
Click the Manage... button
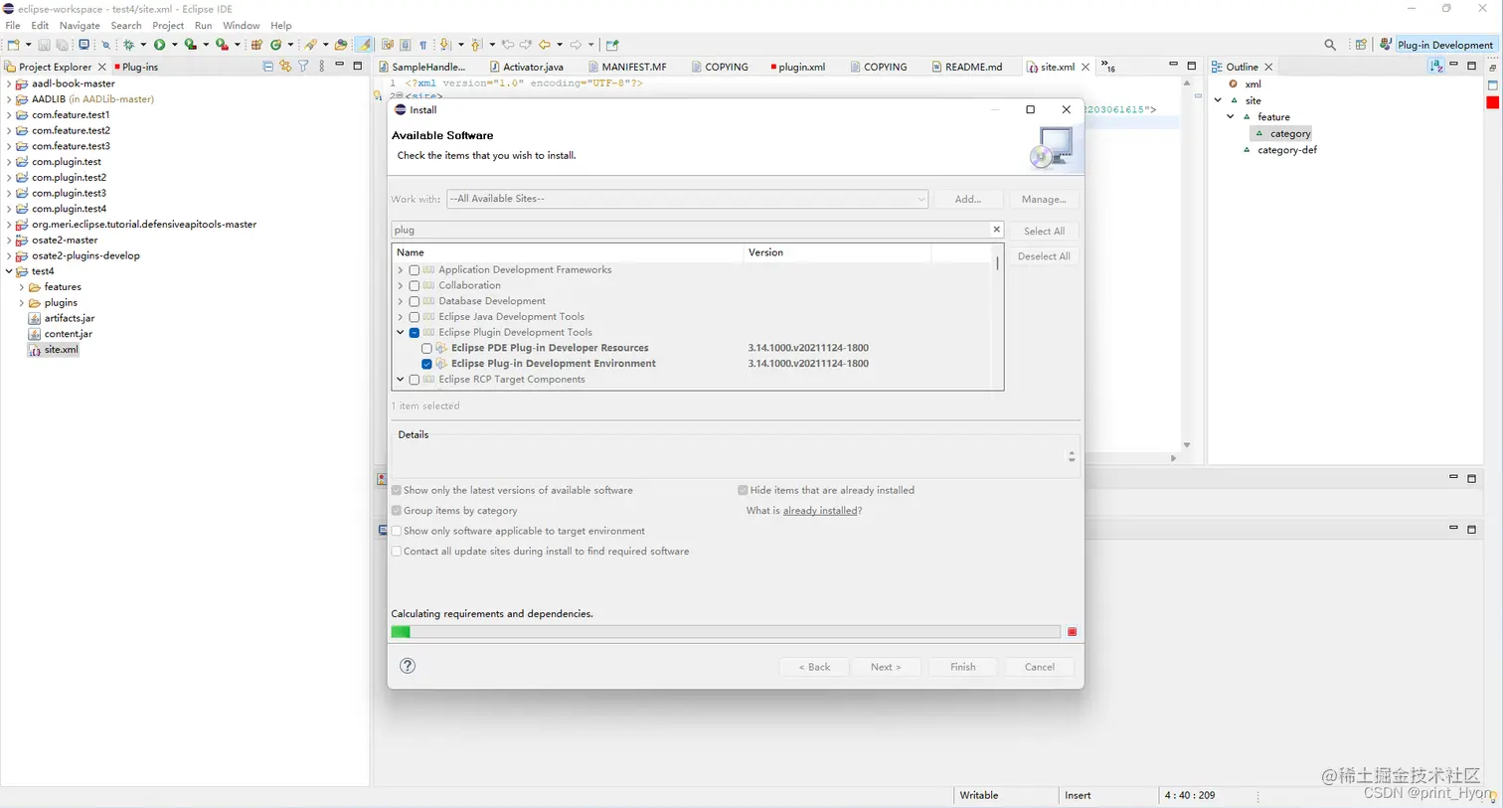click(x=1044, y=199)
